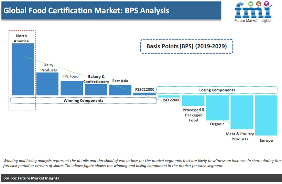Click the 'Winning Components' label box
Image resolution: width=282 pixels, height=184 pixels.
[x=84, y=100]
